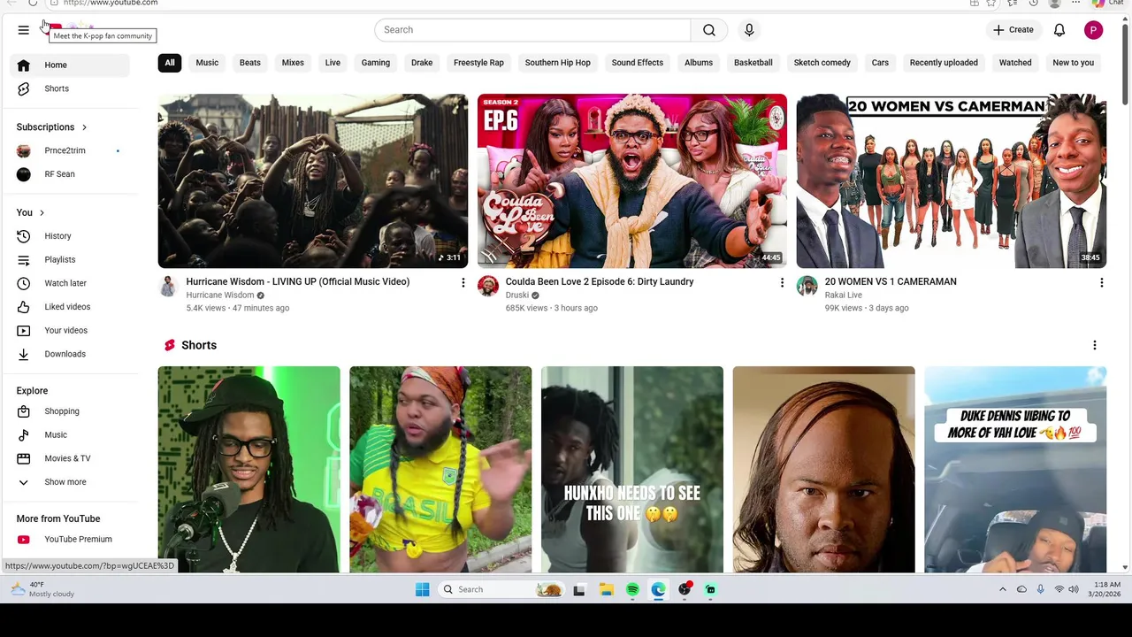Open options for Coulda Been Love video

tap(782, 283)
